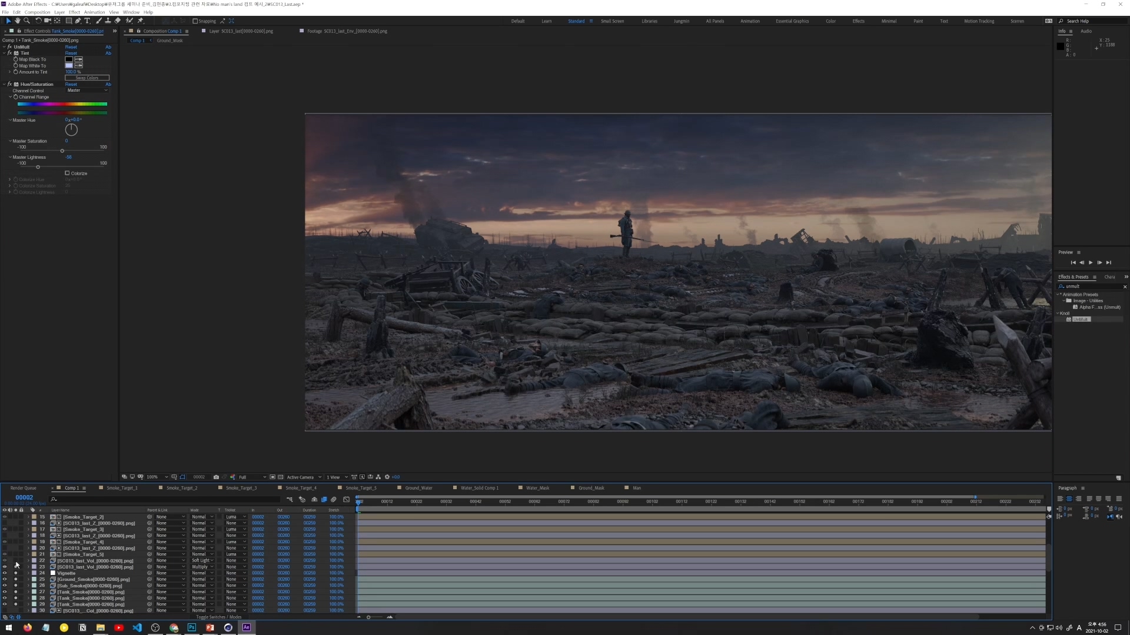Screen dimensions: 1130x635
Task: Select the Eraser tool
Action: pos(117,21)
